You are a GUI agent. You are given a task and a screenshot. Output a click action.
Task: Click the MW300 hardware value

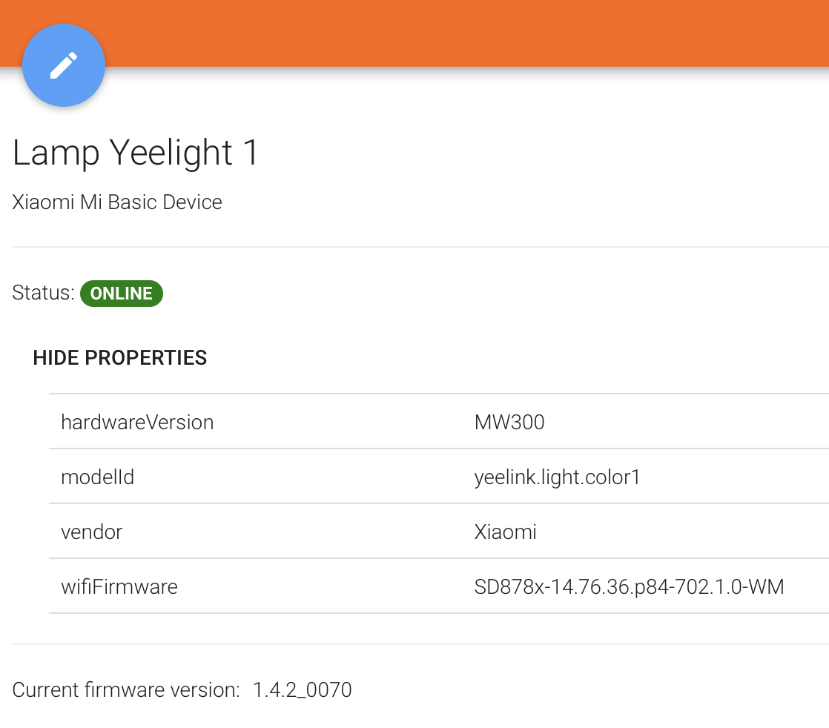[x=509, y=423]
